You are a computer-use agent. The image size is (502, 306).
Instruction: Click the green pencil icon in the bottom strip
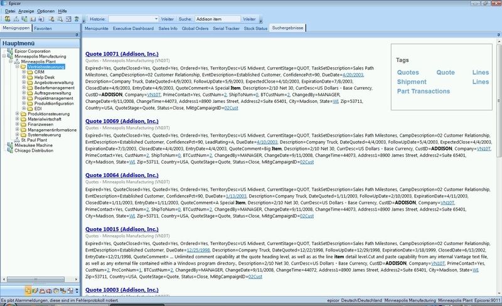(x=35, y=290)
